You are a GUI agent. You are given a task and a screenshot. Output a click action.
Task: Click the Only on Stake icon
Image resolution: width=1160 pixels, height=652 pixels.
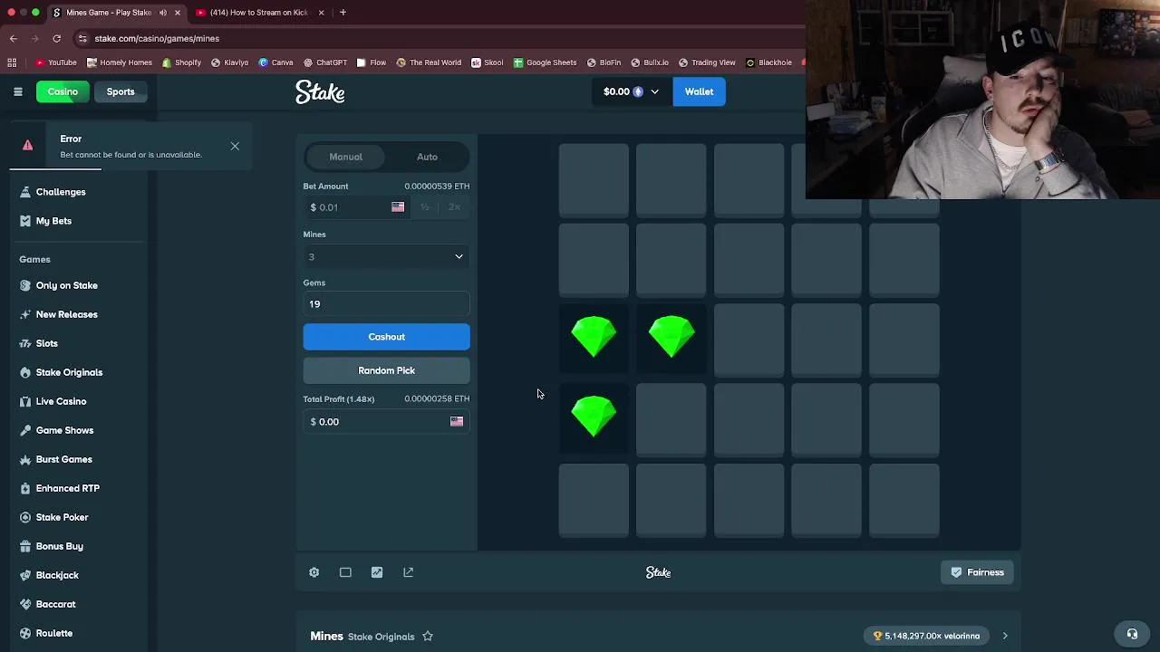pyautogui.click(x=25, y=285)
